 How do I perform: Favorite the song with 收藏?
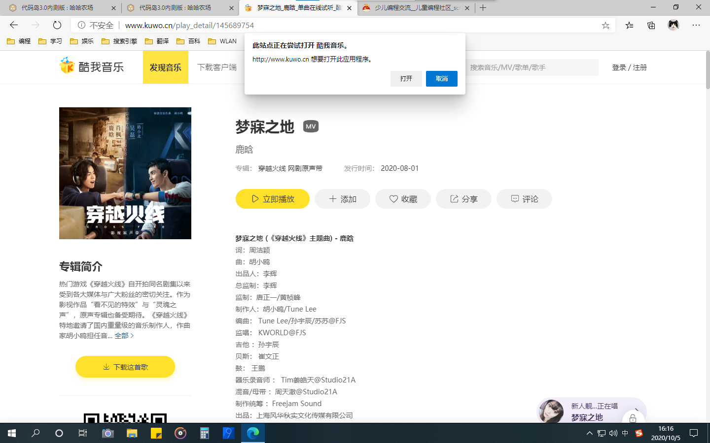click(x=403, y=199)
